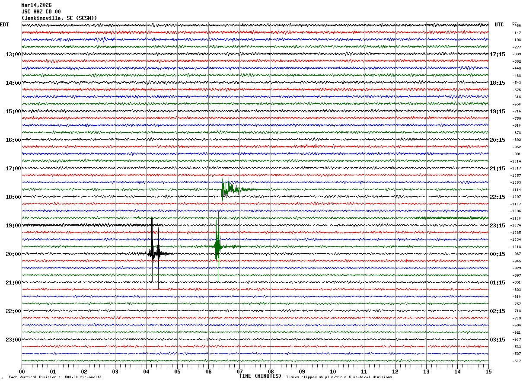Select the station code line JSC HHZ CO 00

41,12
